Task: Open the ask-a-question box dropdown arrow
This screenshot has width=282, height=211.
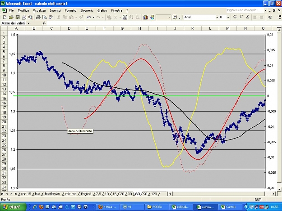Action: pyautogui.click(x=265, y=10)
